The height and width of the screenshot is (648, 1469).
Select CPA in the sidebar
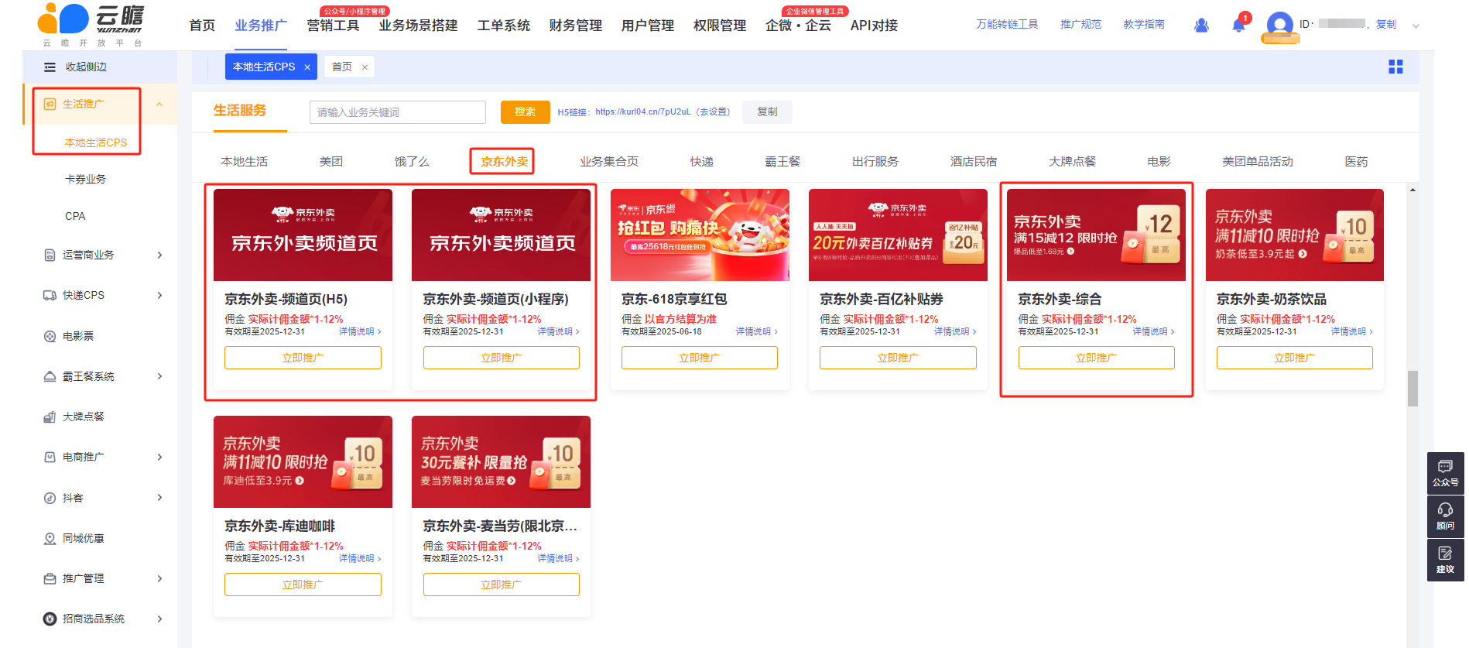(x=75, y=216)
